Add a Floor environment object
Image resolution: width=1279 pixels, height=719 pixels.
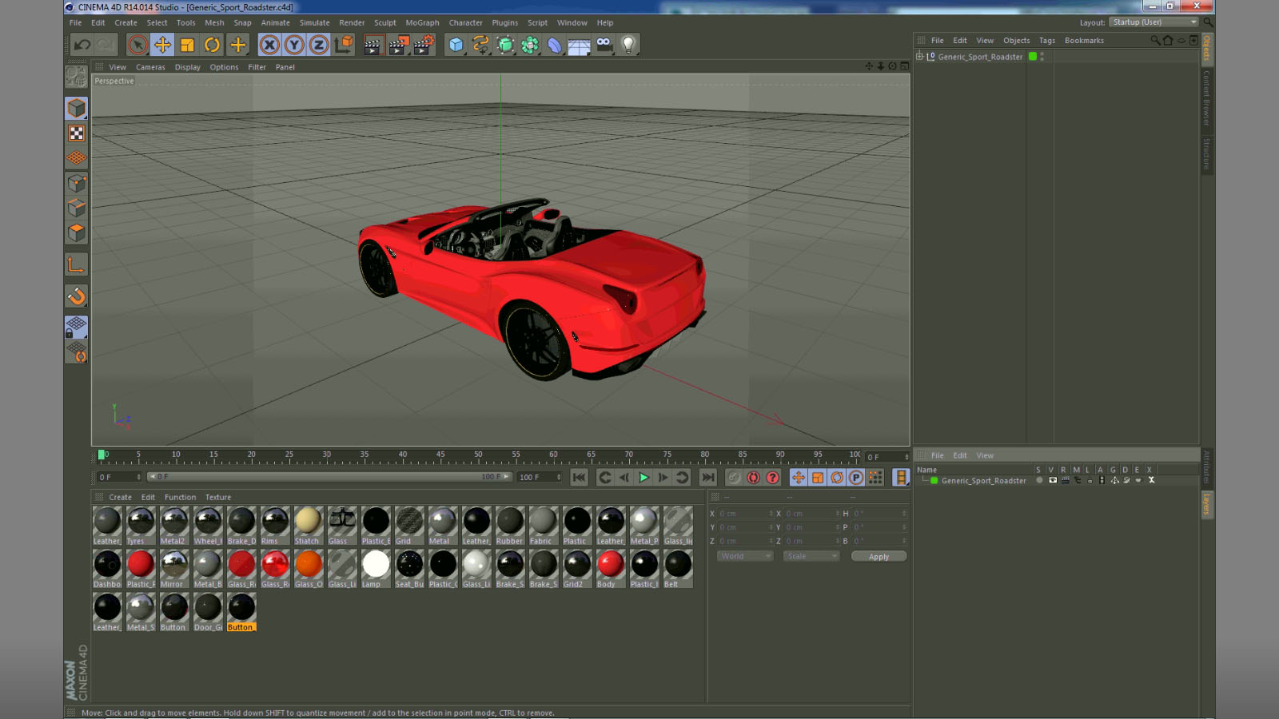coord(580,46)
